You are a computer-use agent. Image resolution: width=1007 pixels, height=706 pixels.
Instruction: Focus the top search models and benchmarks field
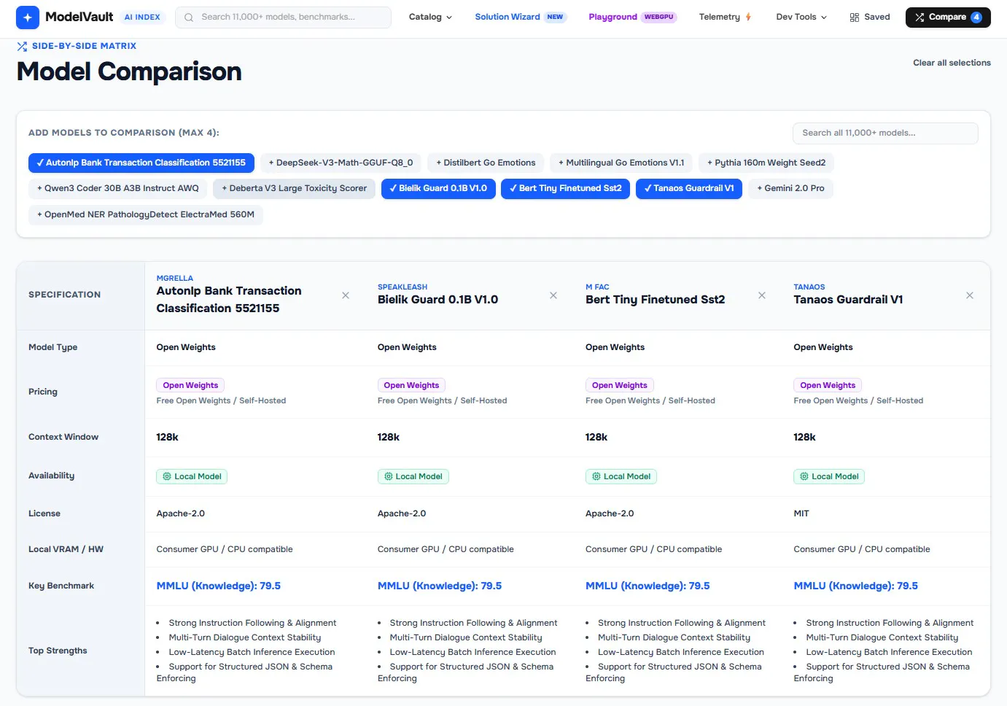pos(283,18)
